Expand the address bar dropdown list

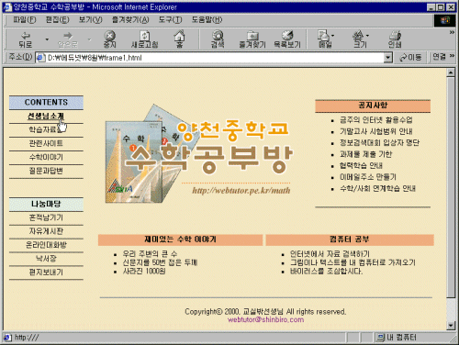pos(388,58)
